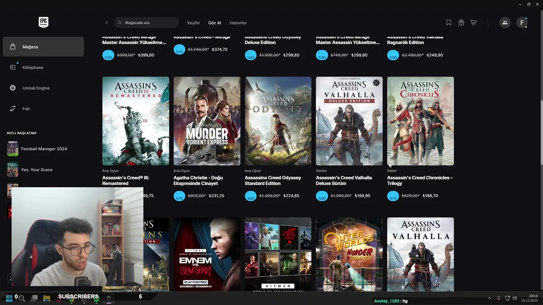The image size is (543, 305).
Task: Open the Keşfet tab
Action: (x=193, y=23)
